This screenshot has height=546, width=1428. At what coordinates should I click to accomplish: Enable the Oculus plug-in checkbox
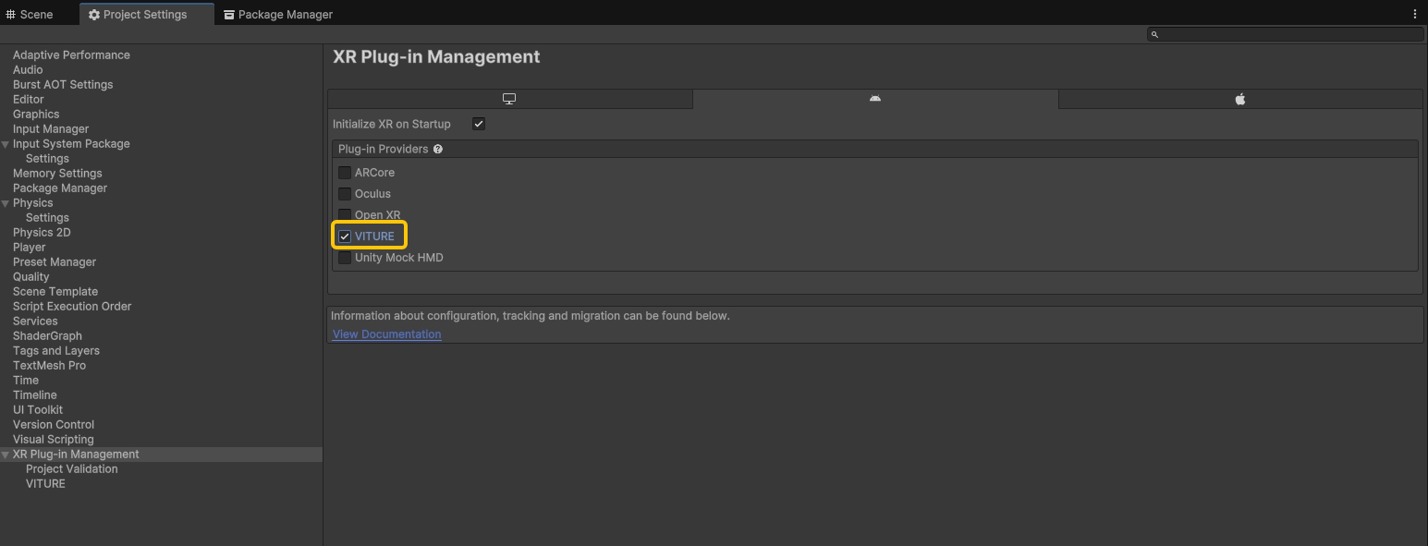345,194
